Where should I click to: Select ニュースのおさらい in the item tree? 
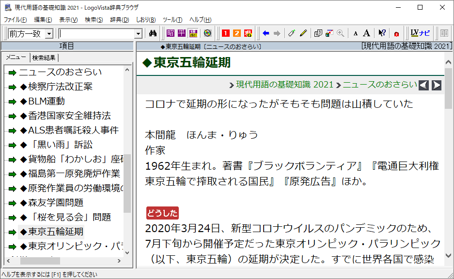tap(60, 72)
